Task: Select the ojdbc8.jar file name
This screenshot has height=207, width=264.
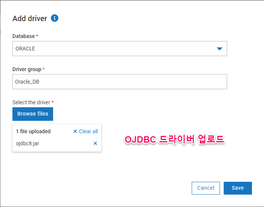Action: [x=27, y=143]
